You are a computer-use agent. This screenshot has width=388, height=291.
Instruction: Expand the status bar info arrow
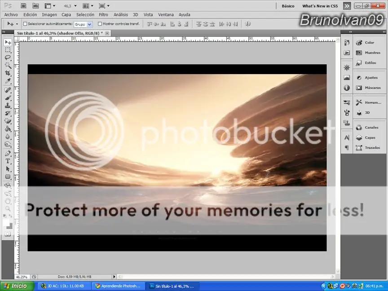[114, 277]
